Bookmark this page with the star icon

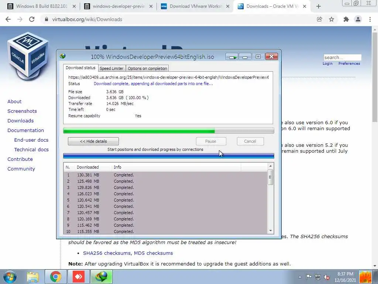point(331,19)
